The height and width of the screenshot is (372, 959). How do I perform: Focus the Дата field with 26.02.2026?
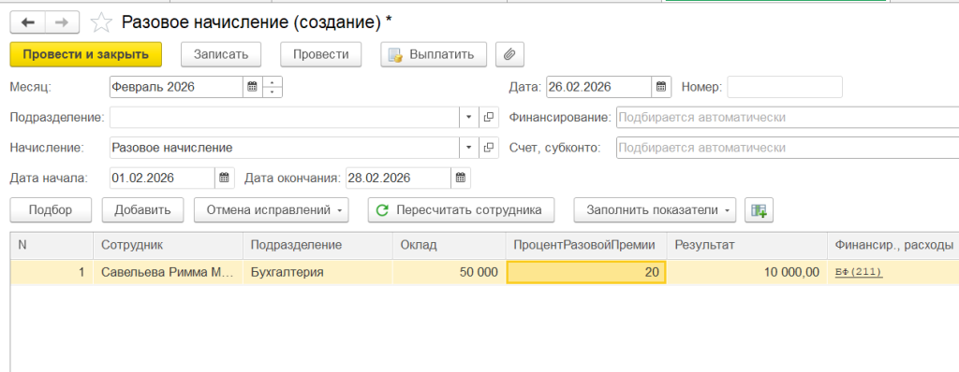598,87
